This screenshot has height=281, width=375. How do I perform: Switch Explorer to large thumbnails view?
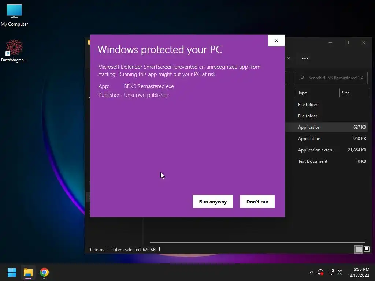pyautogui.click(x=366, y=250)
